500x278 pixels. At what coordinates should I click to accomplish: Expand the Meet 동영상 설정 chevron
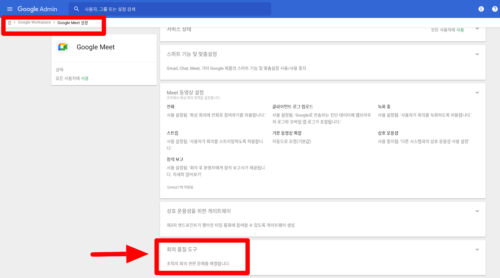[477, 93]
